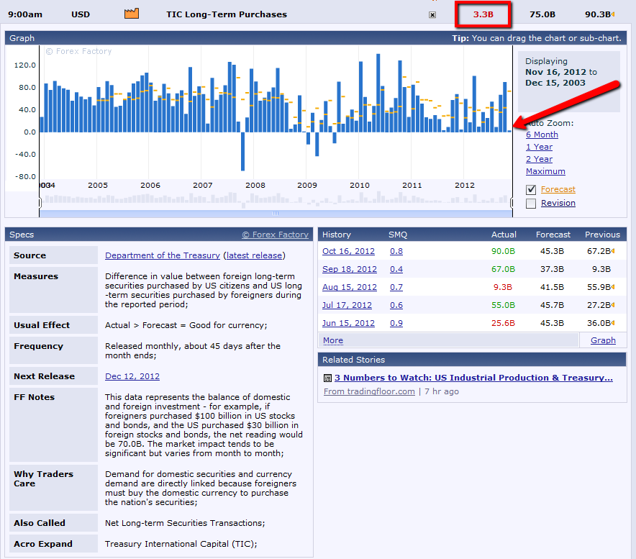The height and width of the screenshot is (559, 636).
Task: Click the Graph link under History
Action: [603, 340]
